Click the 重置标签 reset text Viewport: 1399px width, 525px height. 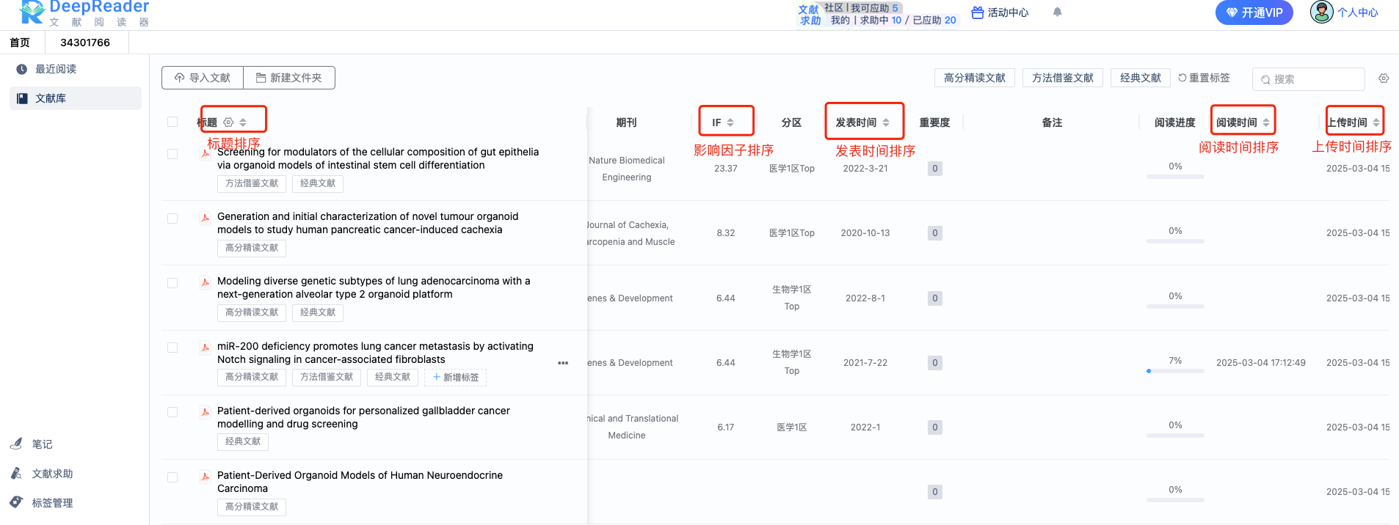pyautogui.click(x=1210, y=78)
